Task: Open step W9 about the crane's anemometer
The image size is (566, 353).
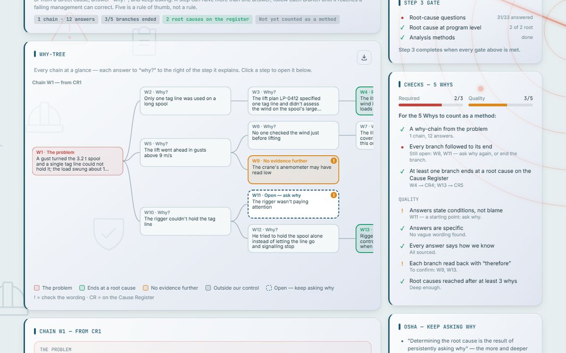Action: (x=293, y=170)
